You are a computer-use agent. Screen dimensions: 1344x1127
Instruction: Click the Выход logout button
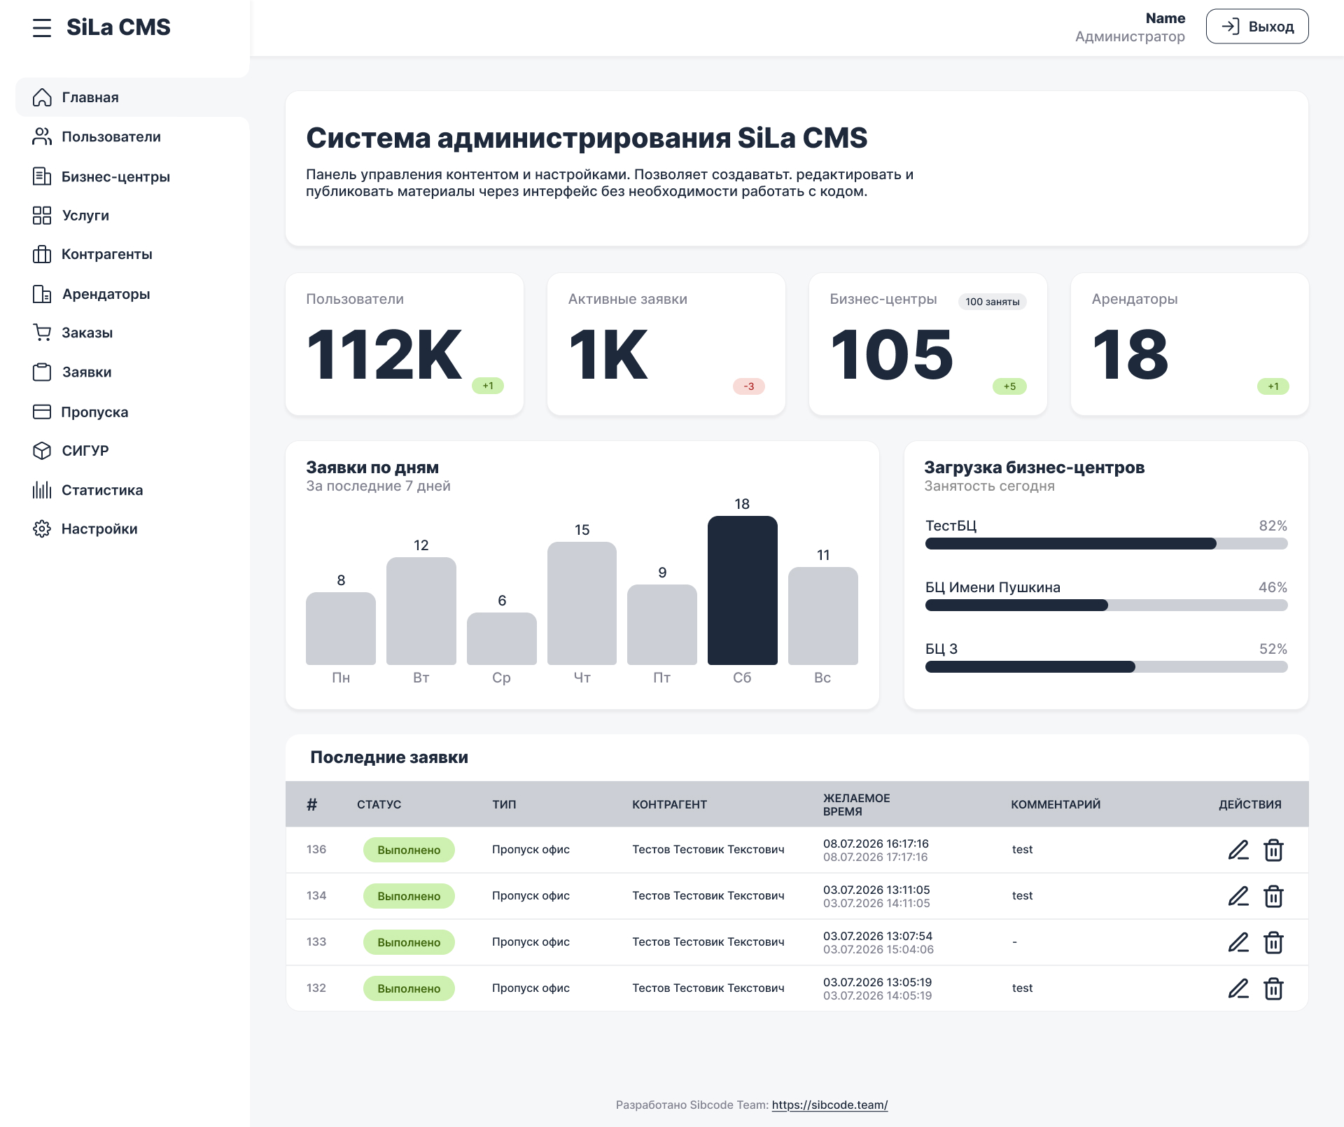[x=1257, y=27]
